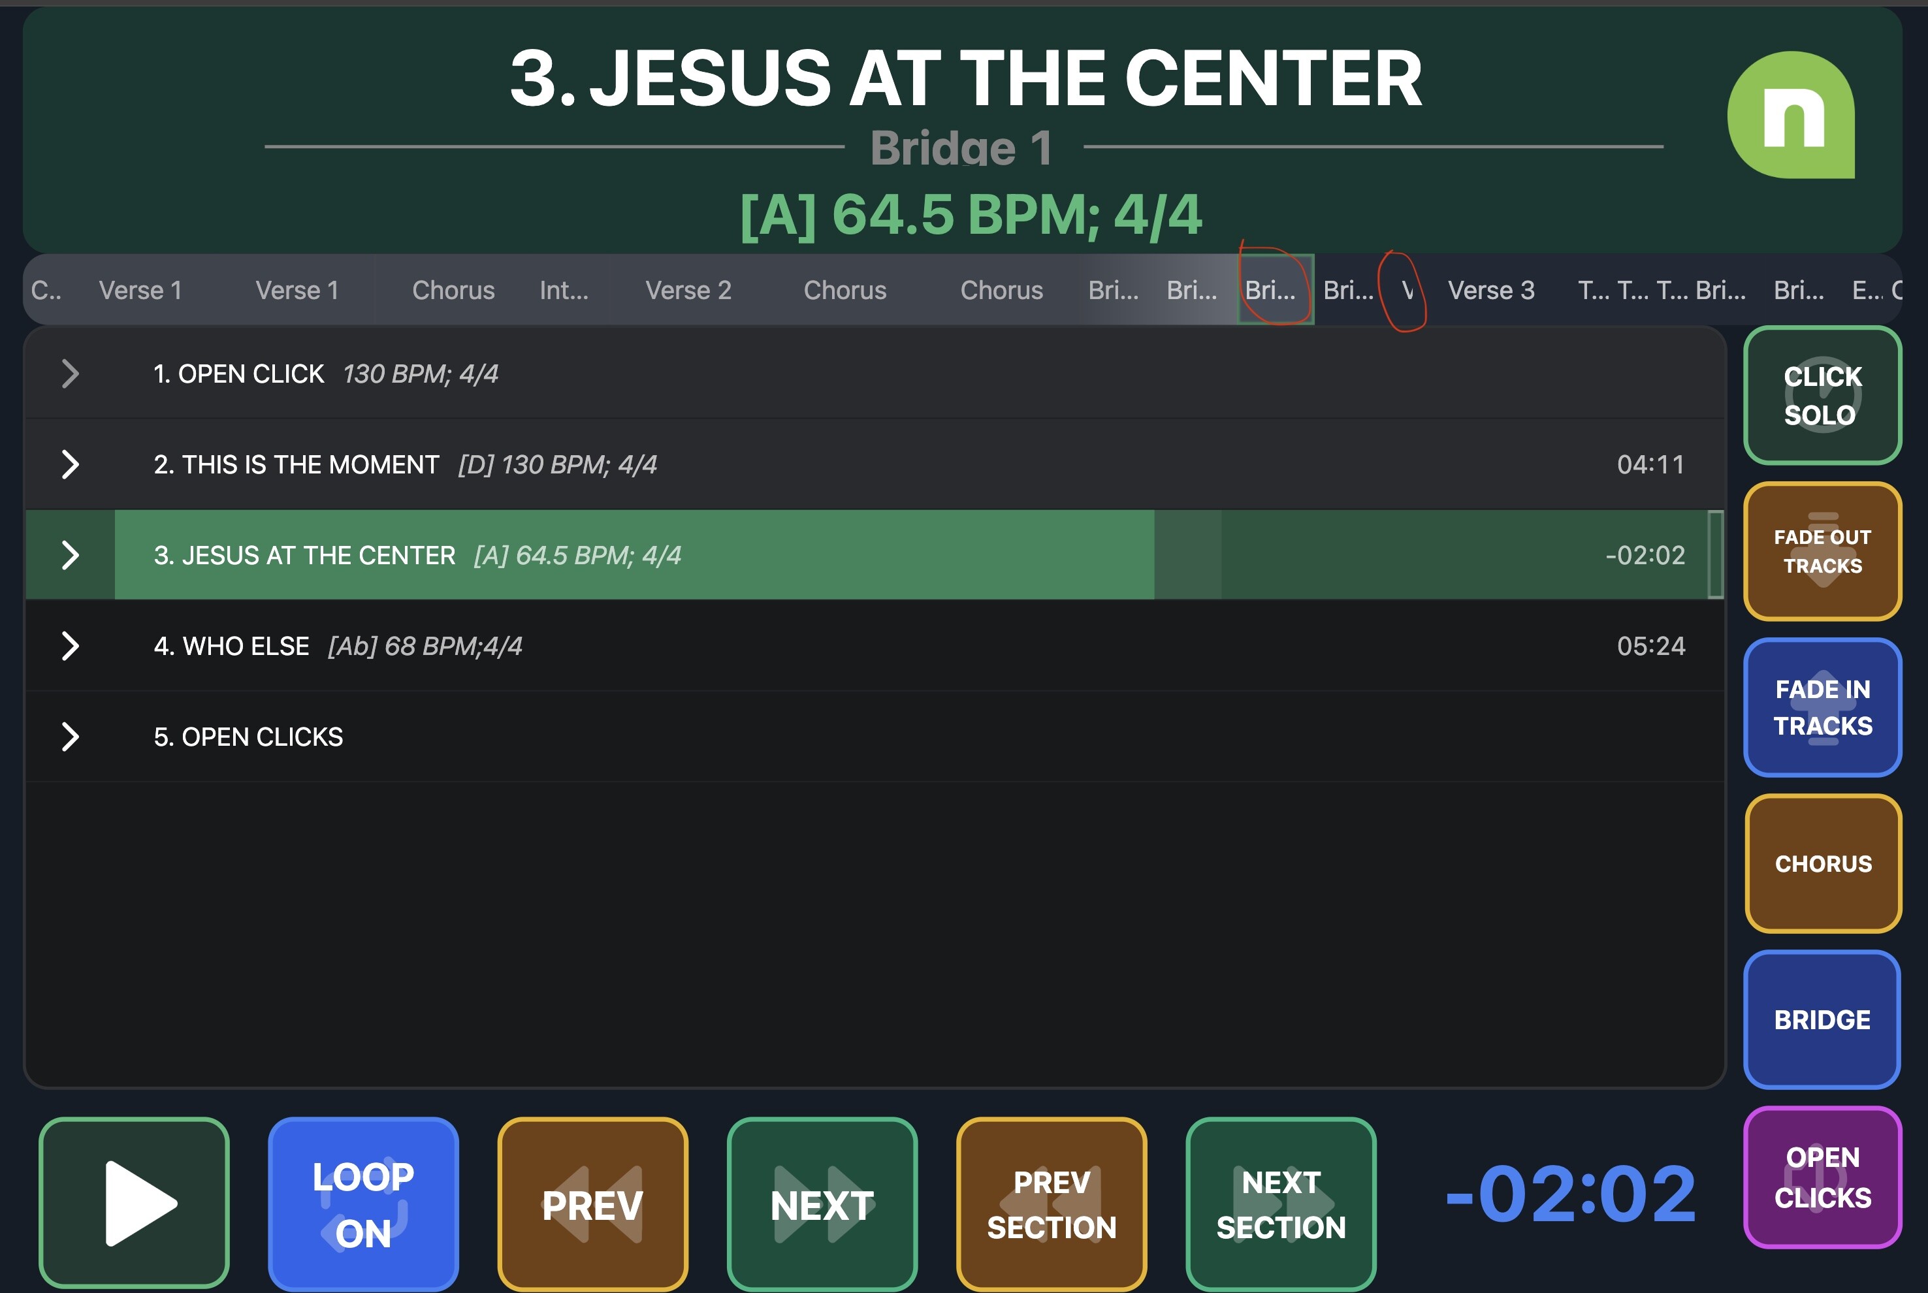Select the Verse 3 section marker
The height and width of the screenshot is (1293, 1928).
pyautogui.click(x=1490, y=290)
